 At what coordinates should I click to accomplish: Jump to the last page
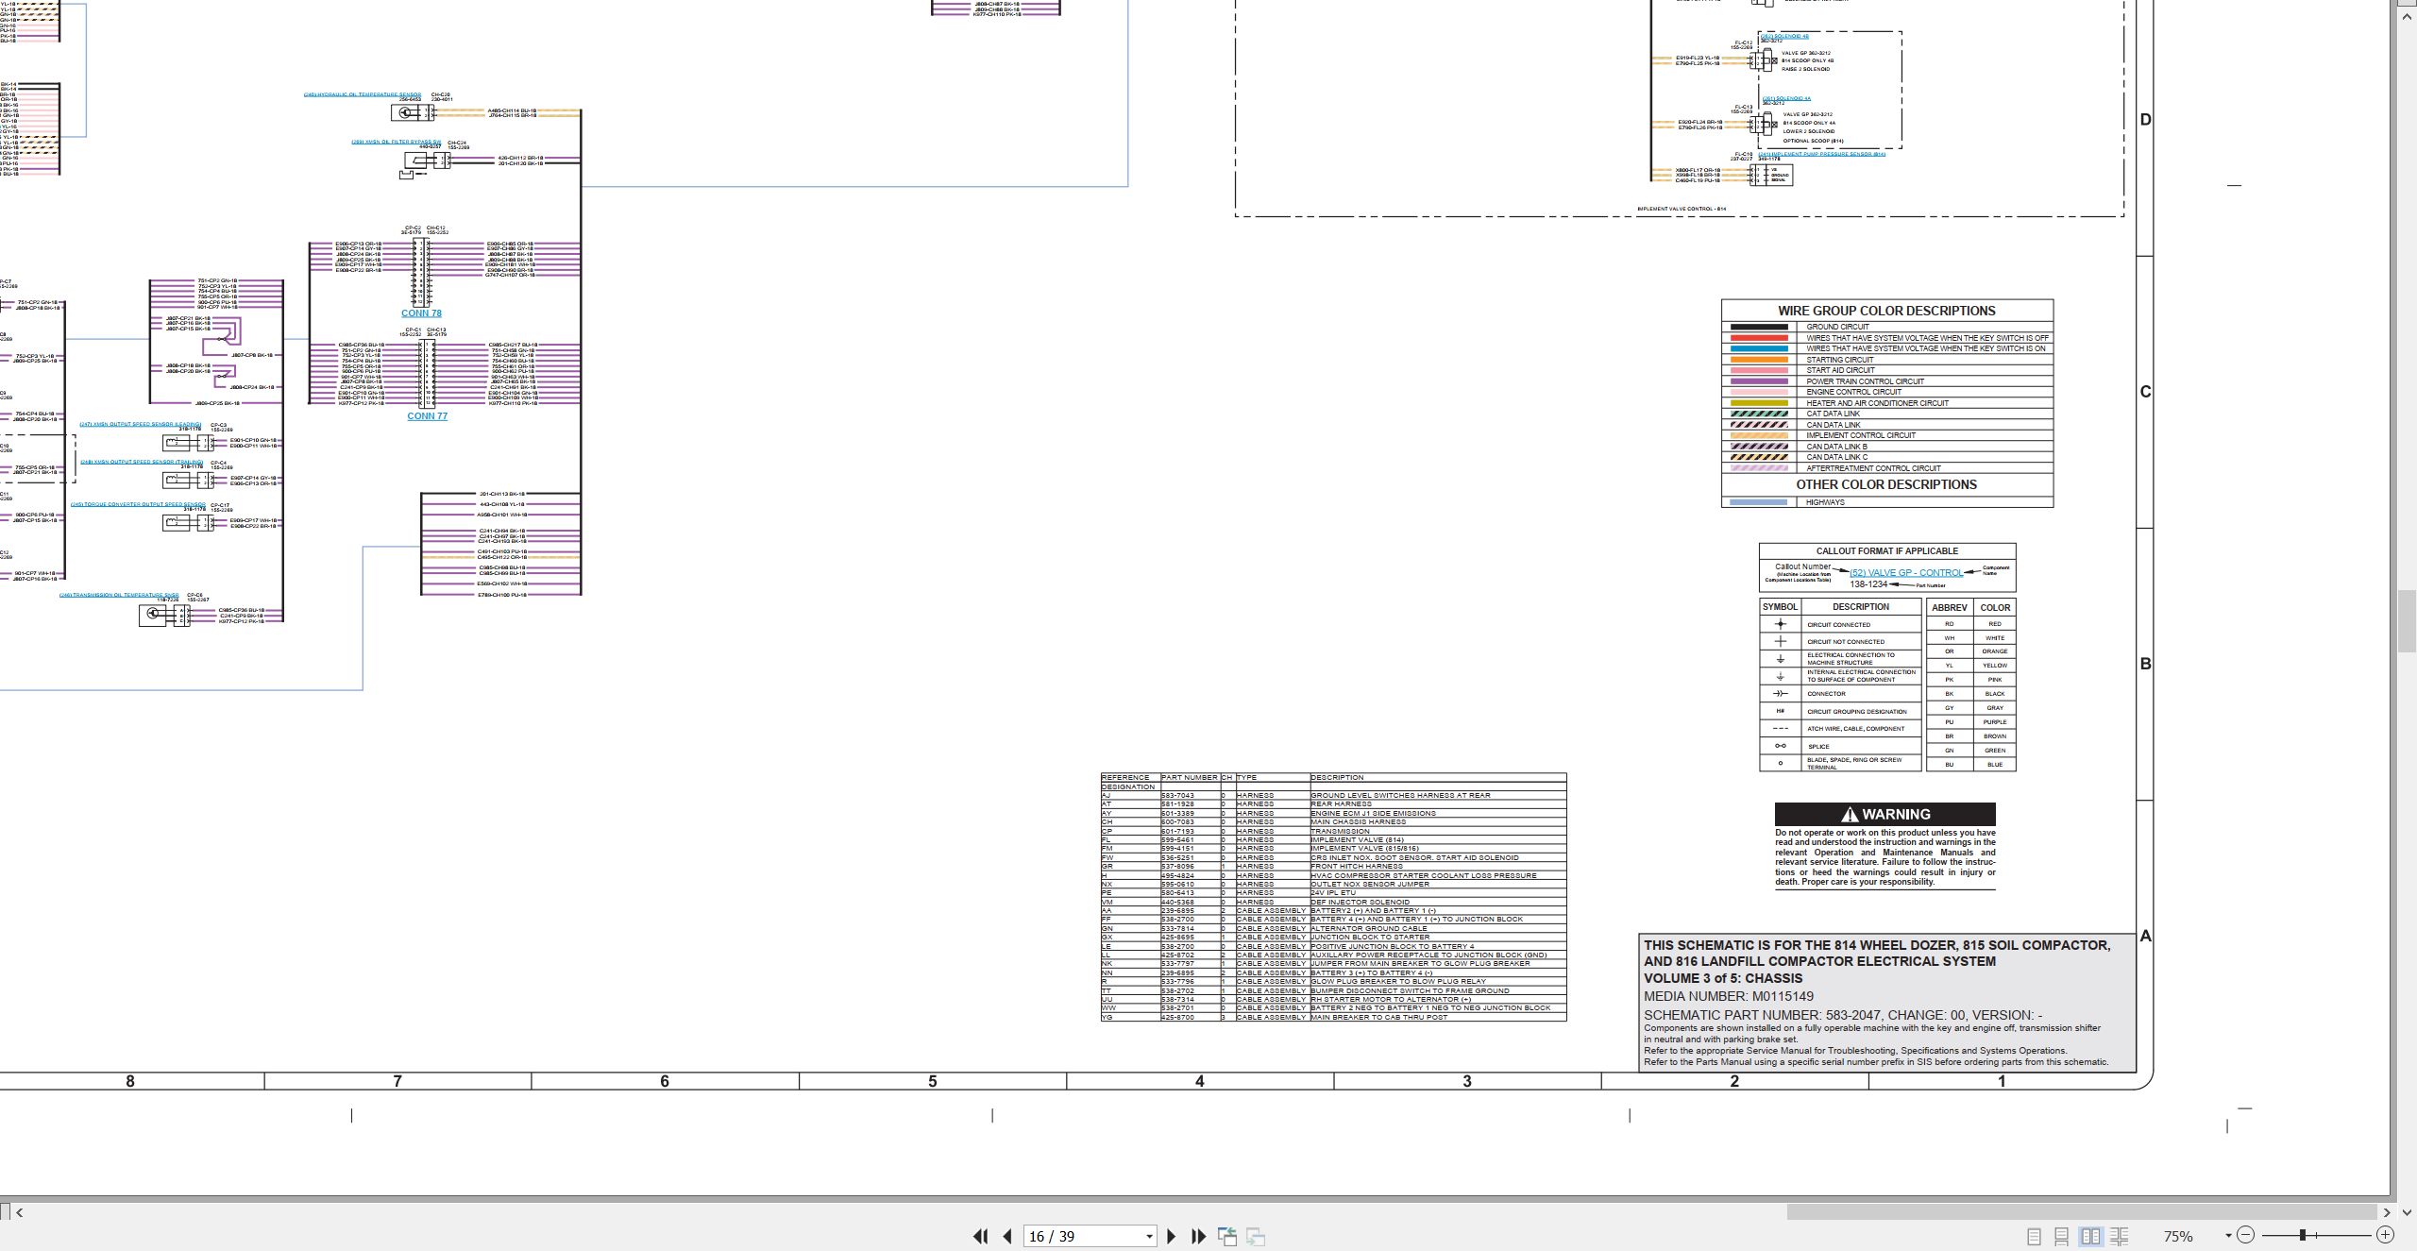tap(1199, 1236)
